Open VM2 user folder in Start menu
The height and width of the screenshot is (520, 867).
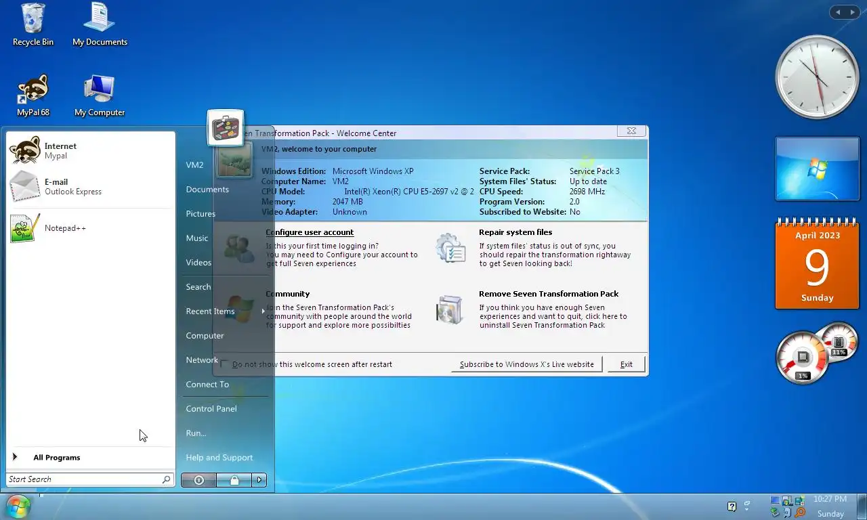(195, 165)
